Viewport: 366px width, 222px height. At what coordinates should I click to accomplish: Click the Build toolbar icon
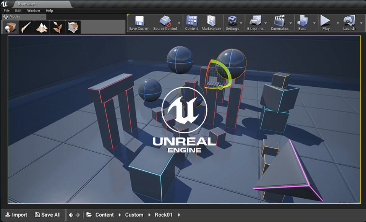click(x=302, y=21)
